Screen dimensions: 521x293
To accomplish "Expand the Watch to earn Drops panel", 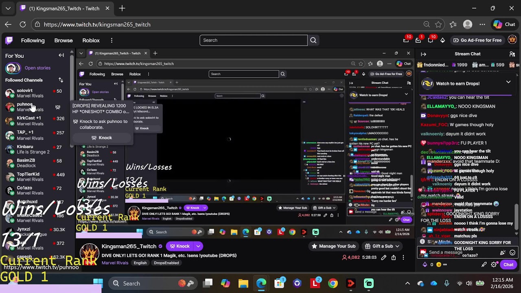I will [x=508, y=83].
